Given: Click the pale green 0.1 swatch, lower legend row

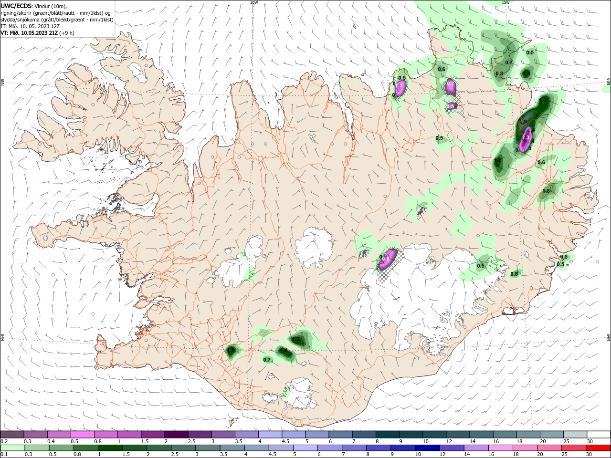Looking at the screenshot, I should click(x=12, y=448).
